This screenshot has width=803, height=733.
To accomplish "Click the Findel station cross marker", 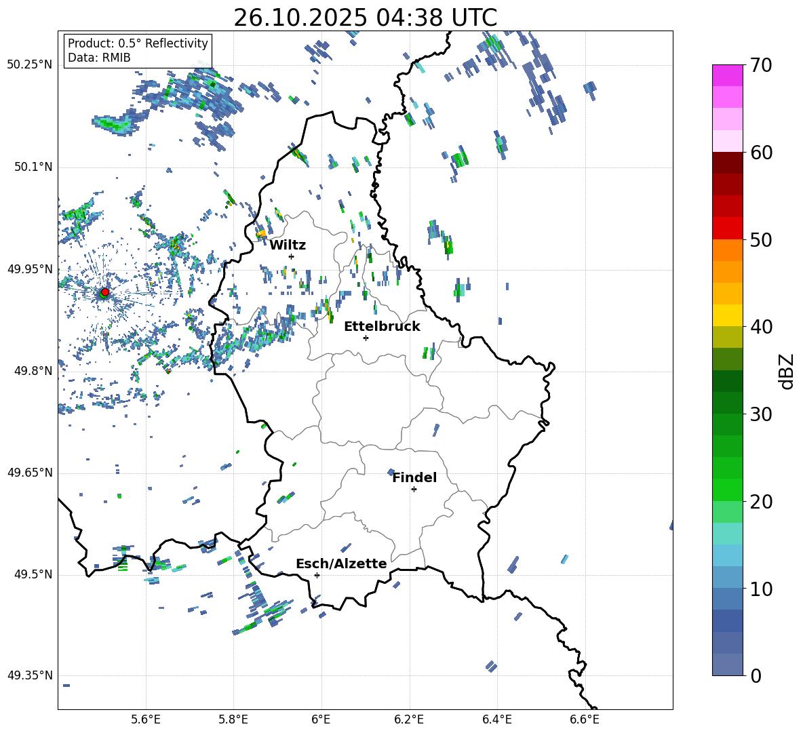I will coord(414,489).
